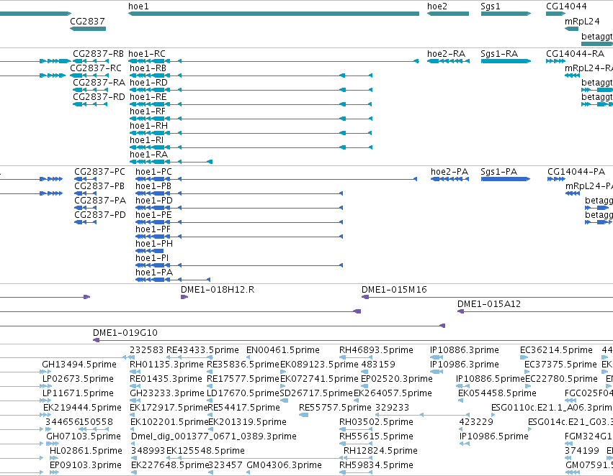This screenshot has width=613, height=476.
Task: Select EST RE43433.5prime
Action: click(x=202, y=350)
